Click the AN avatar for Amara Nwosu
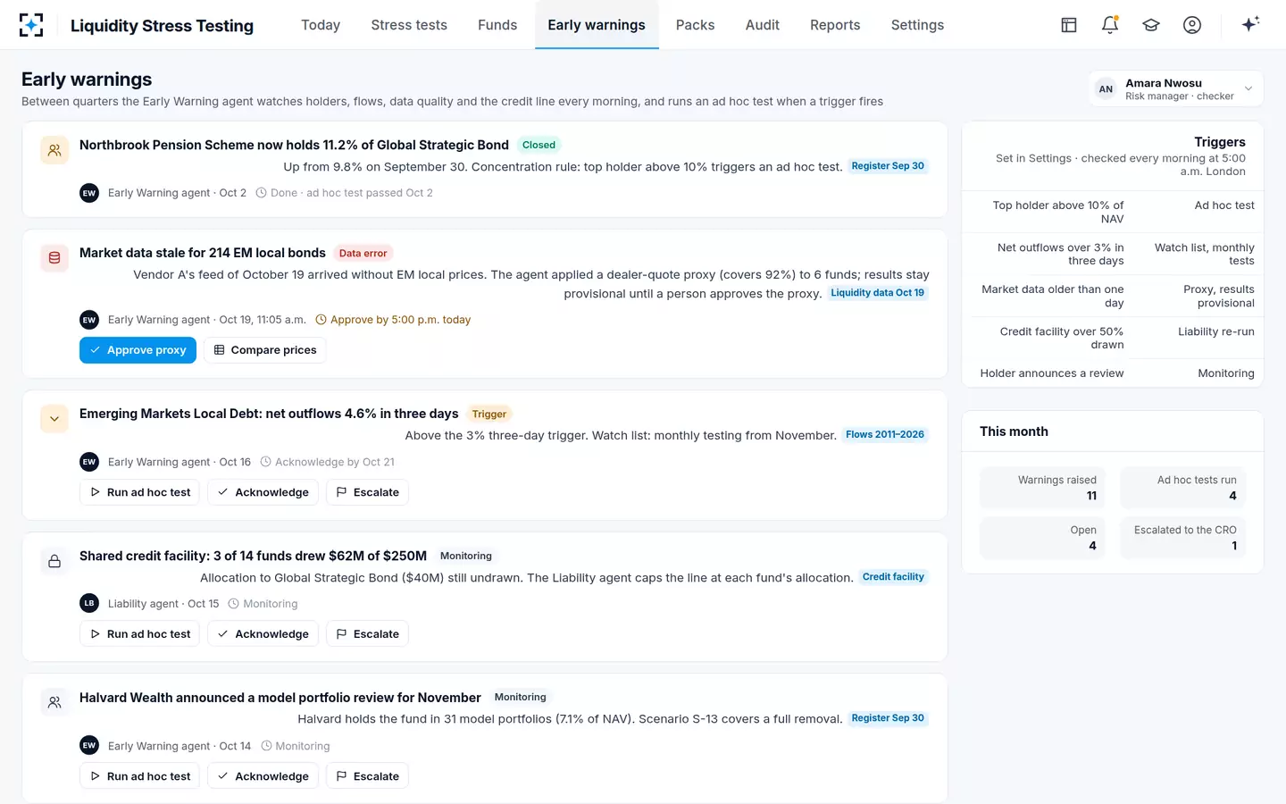Image resolution: width=1286 pixels, height=804 pixels. [x=1106, y=89]
